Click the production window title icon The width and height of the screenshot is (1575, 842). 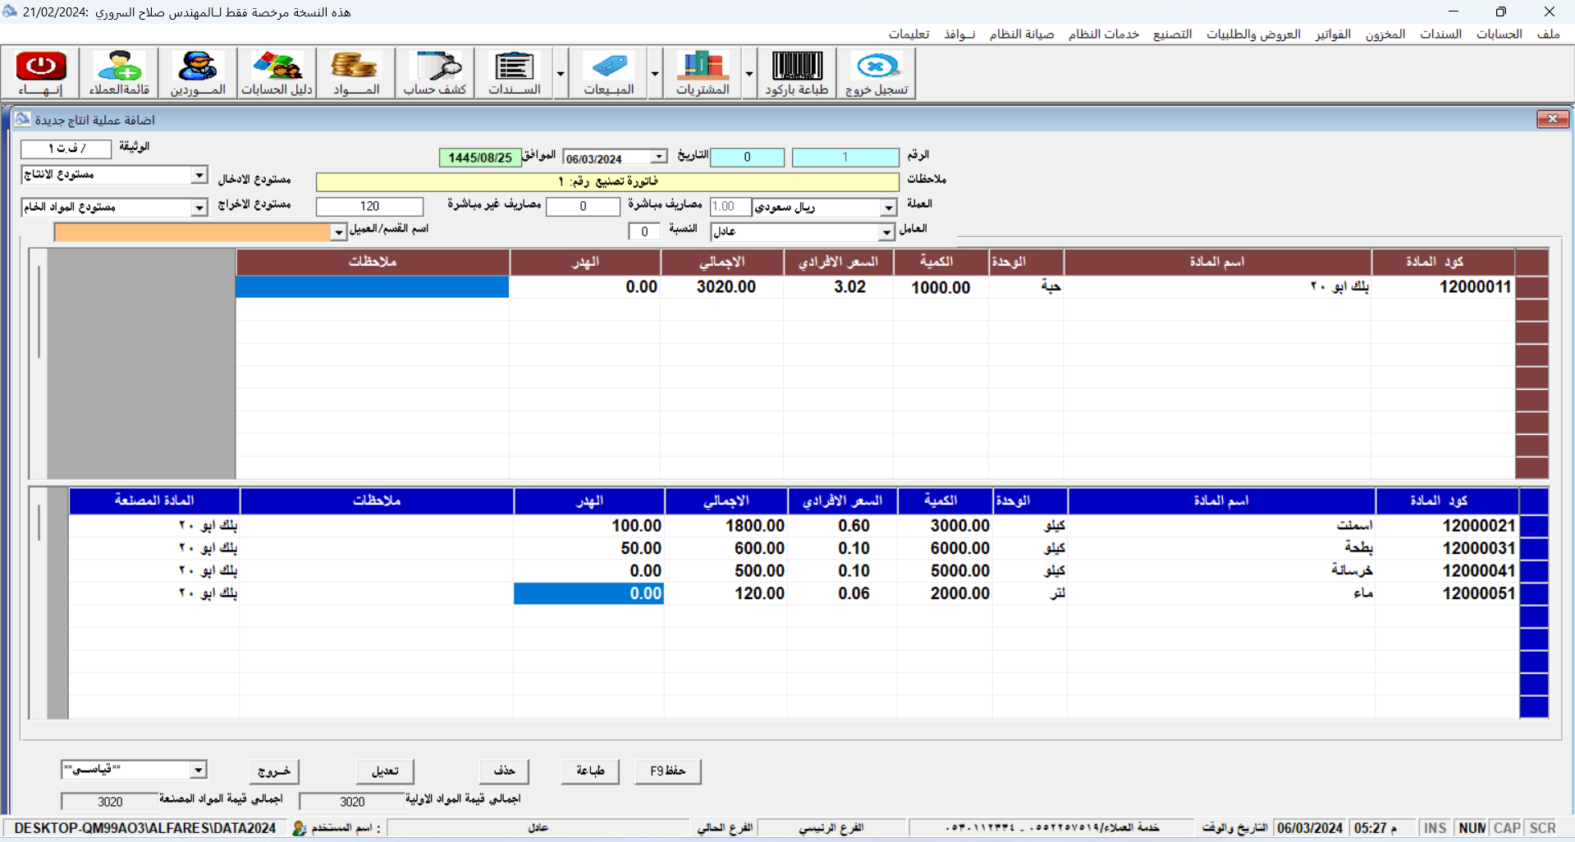pos(22,120)
